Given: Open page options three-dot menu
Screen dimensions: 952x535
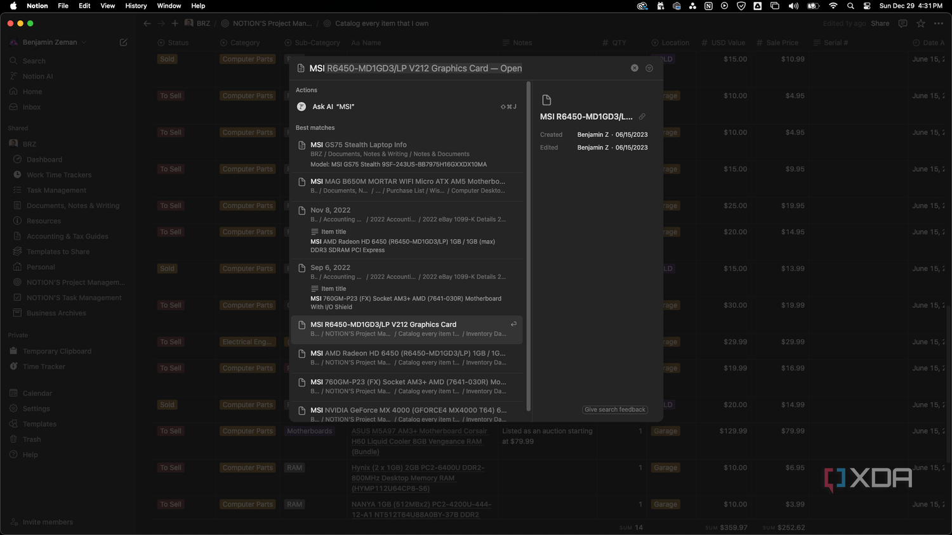Looking at the screenshot, I should (939, 23).
